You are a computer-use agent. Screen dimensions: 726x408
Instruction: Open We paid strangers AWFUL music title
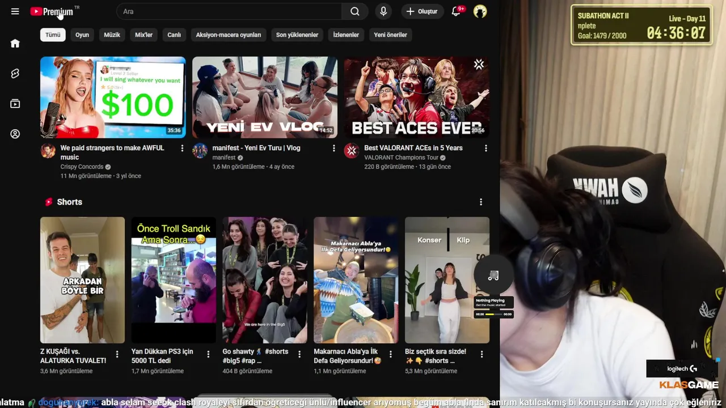coord(112,152)
